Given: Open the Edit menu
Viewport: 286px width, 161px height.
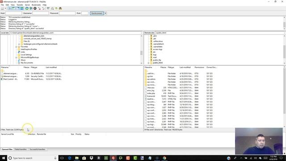Looking at the screenshot, I should pyautogui.click(x=7, y=5).
